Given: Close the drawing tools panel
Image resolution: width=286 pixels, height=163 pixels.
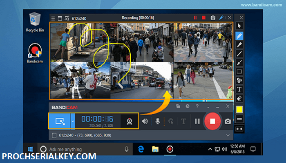Looking at the screenshot, I should [241, 18].
